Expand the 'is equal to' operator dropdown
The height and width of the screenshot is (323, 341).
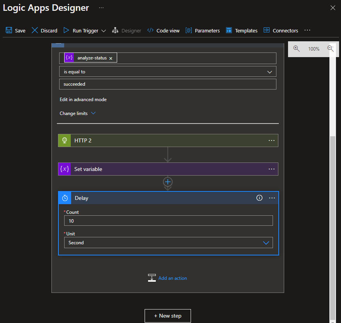pos(269,72)
